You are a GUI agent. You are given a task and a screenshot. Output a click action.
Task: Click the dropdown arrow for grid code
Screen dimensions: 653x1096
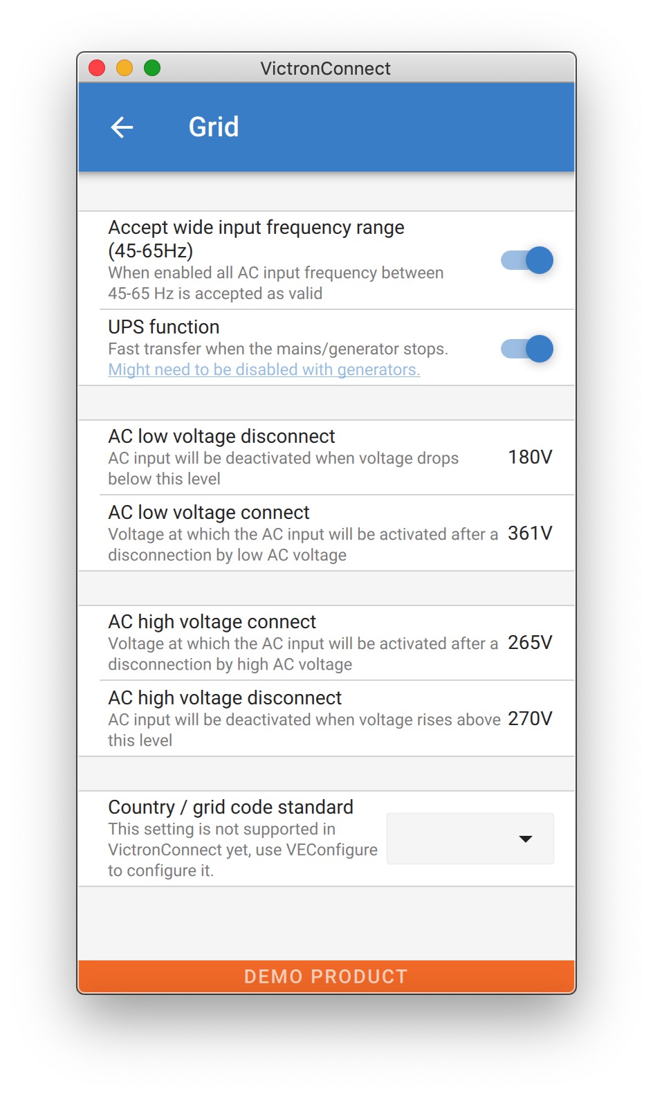pyautogui.click(x=526, y=839)
